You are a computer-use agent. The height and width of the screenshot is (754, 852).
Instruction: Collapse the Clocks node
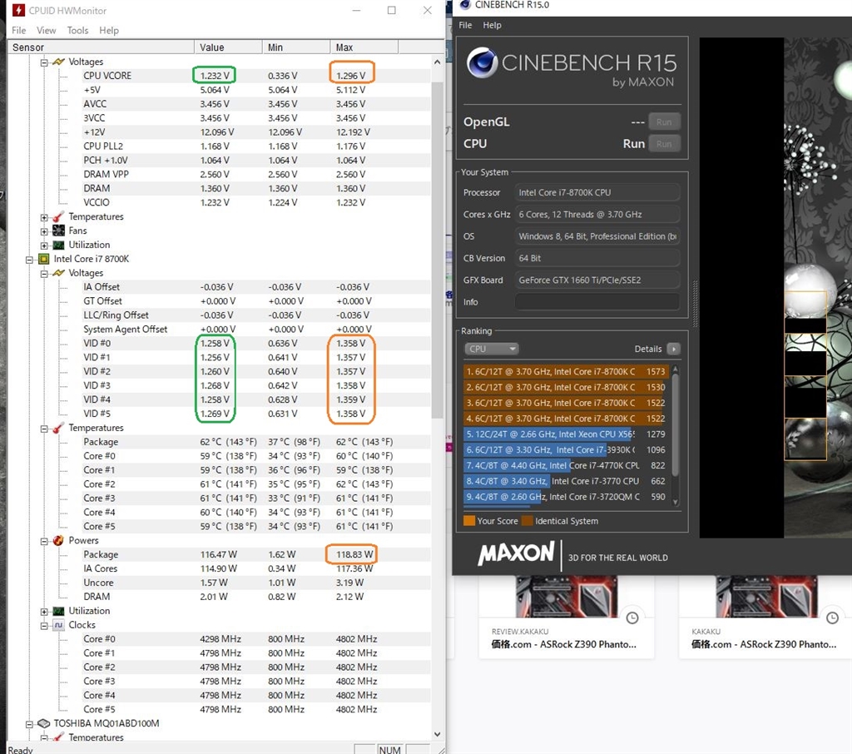pyautogui.click(x=44, y=626)
